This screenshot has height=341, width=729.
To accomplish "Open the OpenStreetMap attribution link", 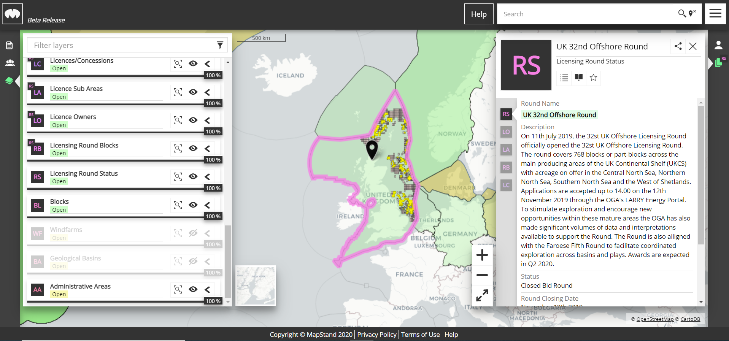I will click(655, 319).
